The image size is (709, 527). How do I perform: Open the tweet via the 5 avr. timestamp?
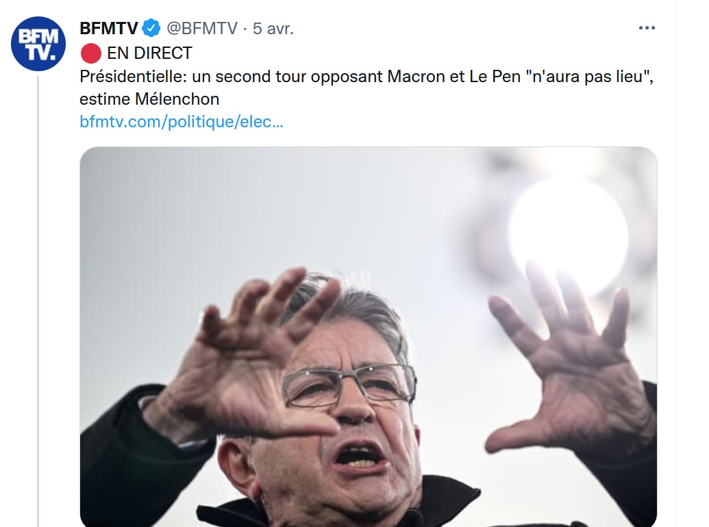pos(273,29)
